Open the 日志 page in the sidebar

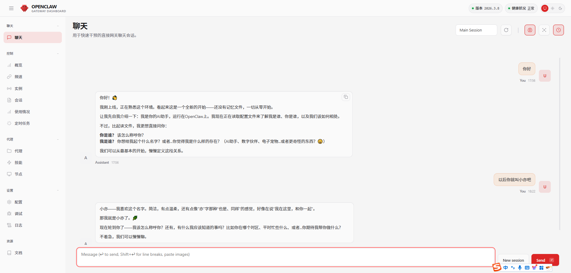[18, 225]
